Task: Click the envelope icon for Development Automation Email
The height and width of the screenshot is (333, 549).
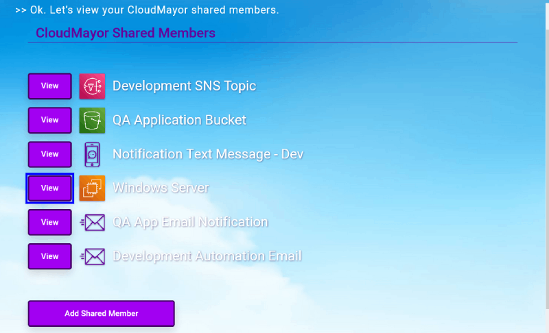Action: tap(93, 256)
